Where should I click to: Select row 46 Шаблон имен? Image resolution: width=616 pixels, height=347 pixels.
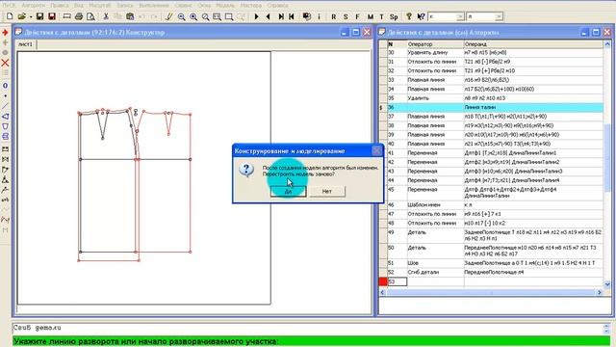(x=495, y=205)
